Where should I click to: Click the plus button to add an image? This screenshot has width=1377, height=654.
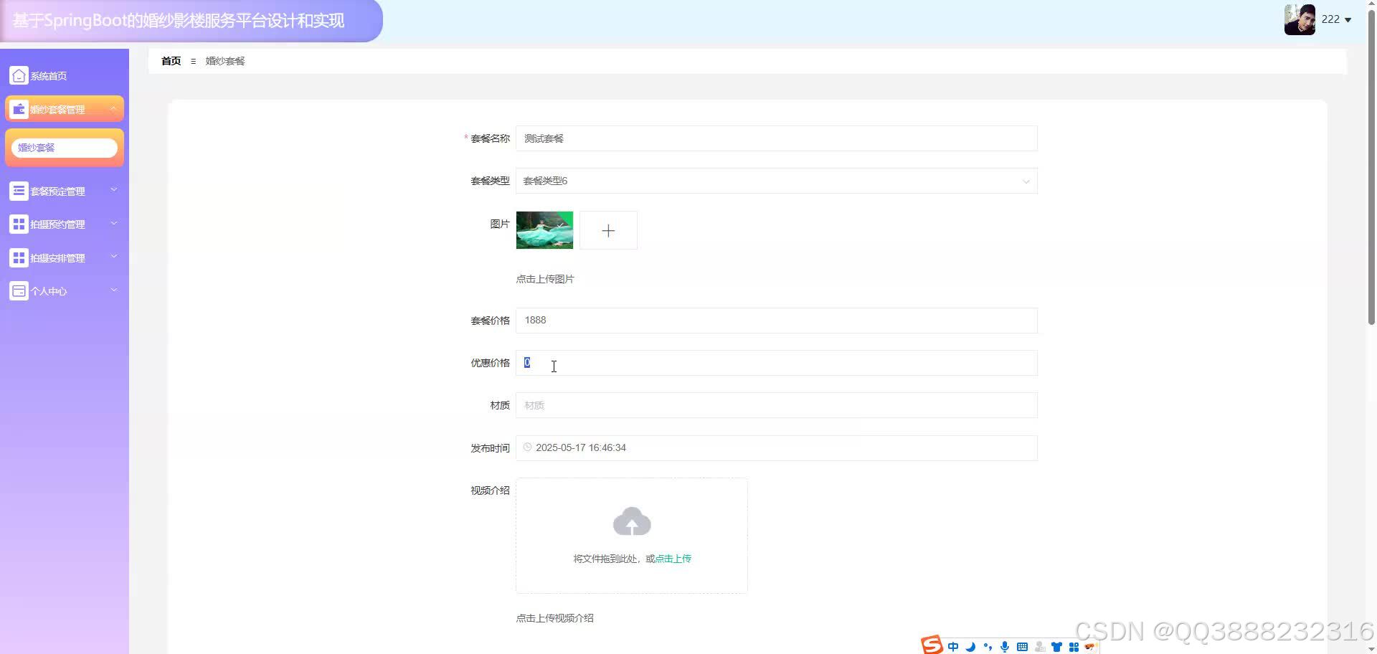[x=608, y=230]
